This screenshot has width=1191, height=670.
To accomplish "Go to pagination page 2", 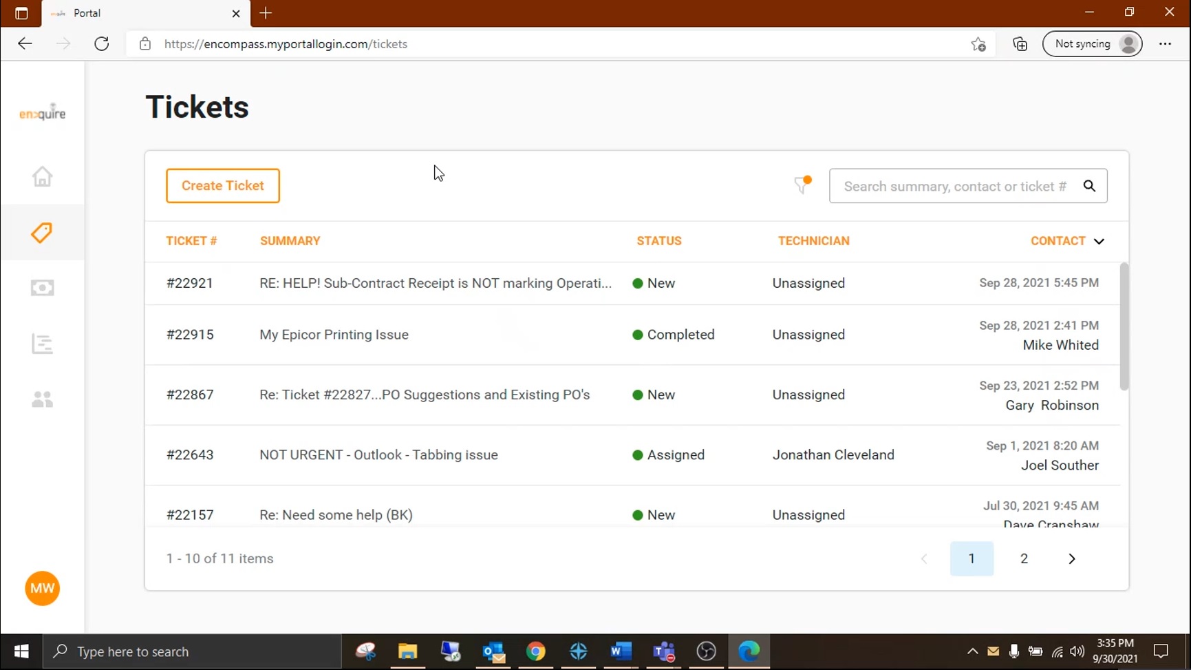I will [x=1024, y=558].
